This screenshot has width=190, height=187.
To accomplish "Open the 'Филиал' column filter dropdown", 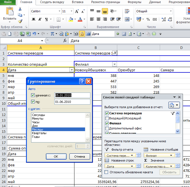I will [114, 64].
